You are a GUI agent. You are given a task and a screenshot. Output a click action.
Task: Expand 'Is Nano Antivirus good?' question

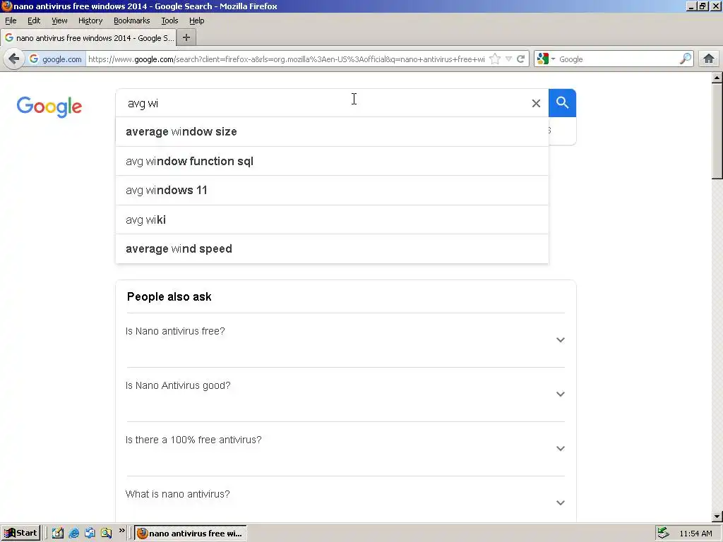345,395
